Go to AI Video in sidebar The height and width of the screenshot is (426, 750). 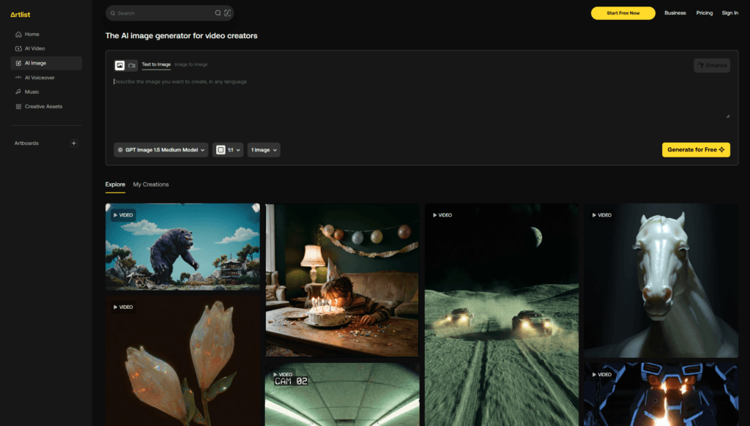click(34, 48)
